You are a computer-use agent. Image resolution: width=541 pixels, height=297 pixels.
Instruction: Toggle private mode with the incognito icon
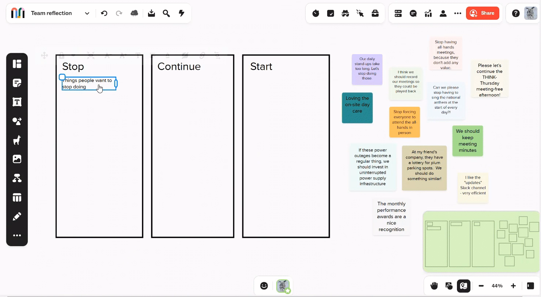[x=345, y=14]
